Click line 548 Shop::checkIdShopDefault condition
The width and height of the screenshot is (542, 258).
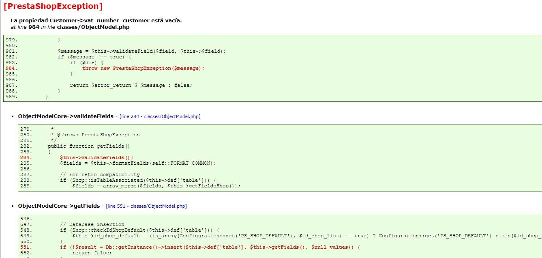pos(139,230)
